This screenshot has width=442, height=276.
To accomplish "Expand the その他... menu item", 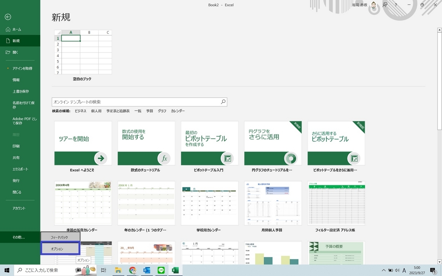I will pos(20,237).
